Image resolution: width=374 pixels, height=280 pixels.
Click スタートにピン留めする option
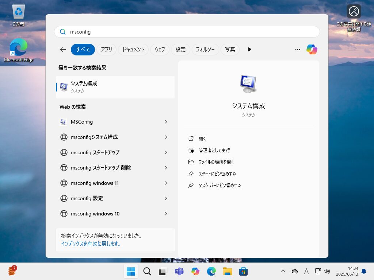pyautogui.click(x=217, y=174)
